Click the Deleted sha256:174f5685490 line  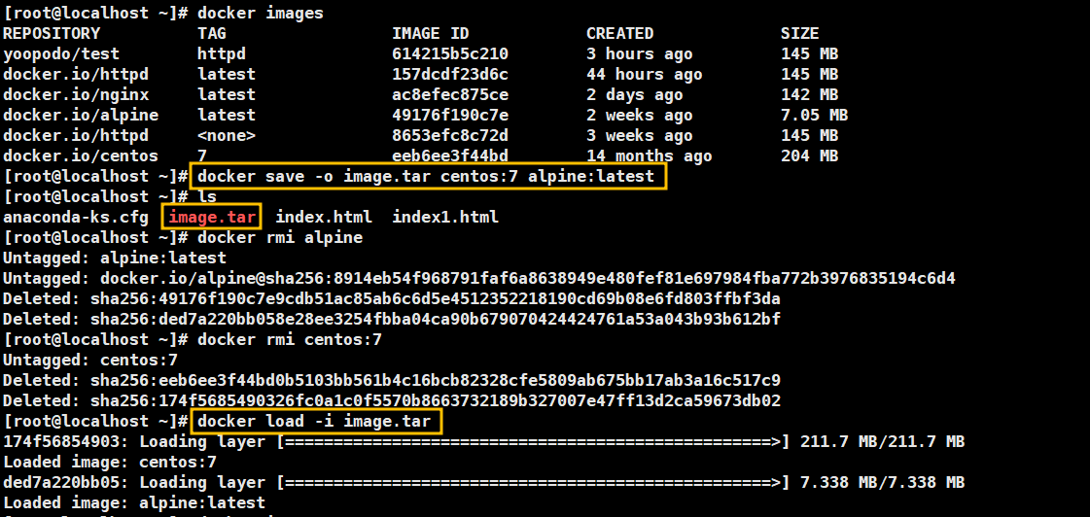coord(392,401)
